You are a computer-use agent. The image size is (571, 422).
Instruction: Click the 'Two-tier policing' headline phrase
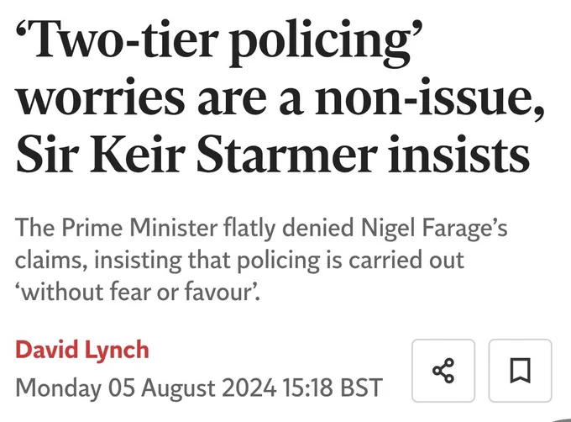221,44
